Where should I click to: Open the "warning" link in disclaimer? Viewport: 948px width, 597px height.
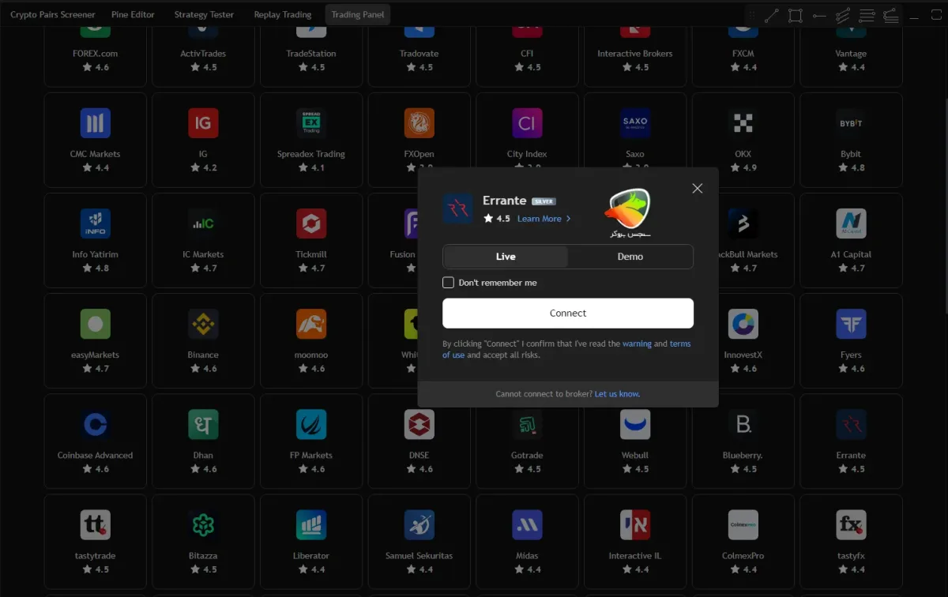click(x=637, y=344)
